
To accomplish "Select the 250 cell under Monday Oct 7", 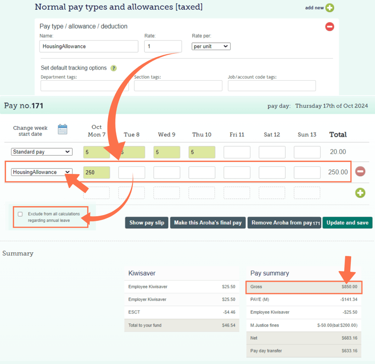I will click(x=96, y=172).
